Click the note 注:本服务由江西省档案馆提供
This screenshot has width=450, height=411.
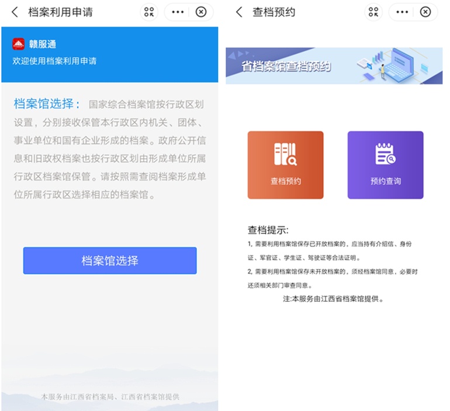click(333, 298)
